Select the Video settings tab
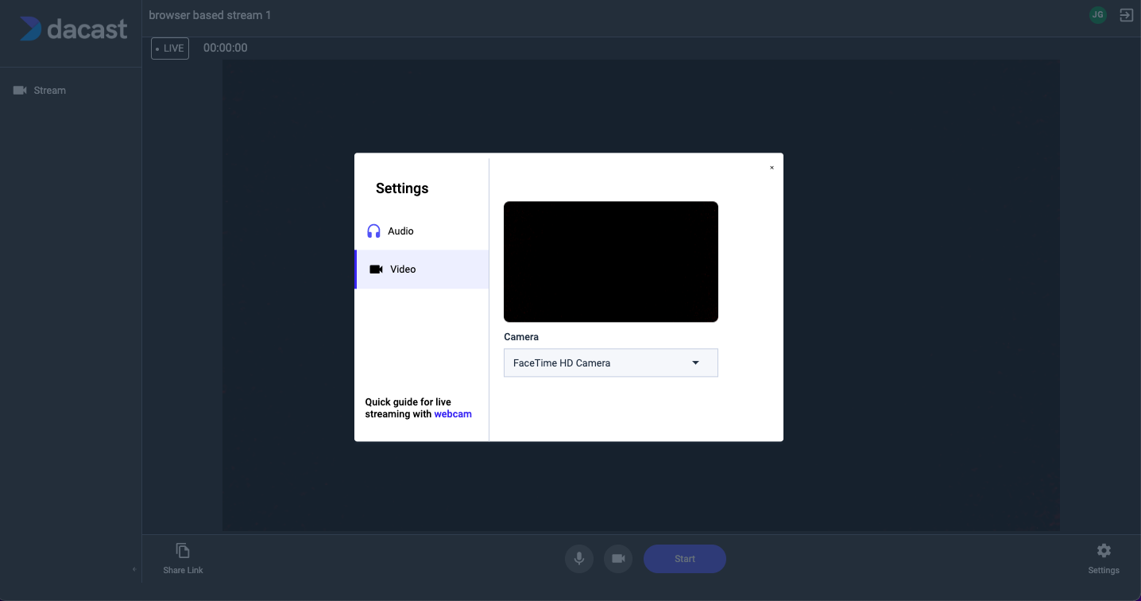 click(x=402, y=269)
